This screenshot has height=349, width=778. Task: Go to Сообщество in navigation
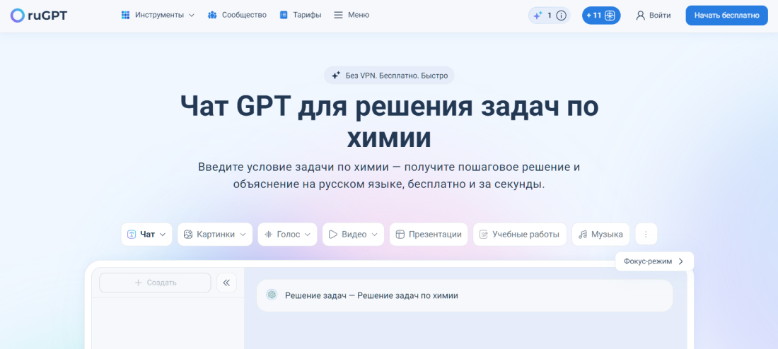click(237, 15)
